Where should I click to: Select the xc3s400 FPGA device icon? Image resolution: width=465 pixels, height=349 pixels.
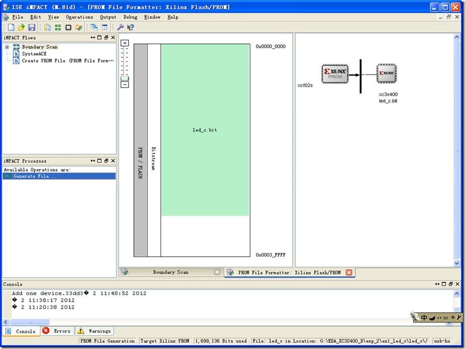click(x=386, y=74)
